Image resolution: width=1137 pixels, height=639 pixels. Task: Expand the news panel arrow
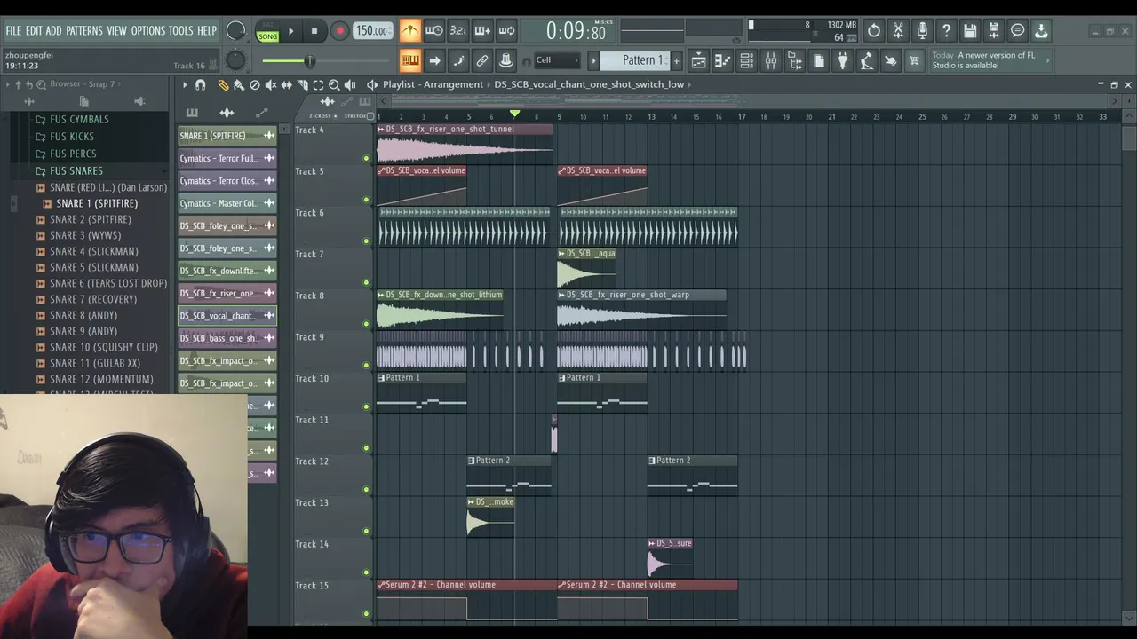tap(1049, 60)
